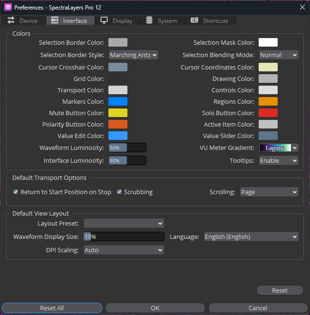This screenshot has height=315, width=310.
Task: Adjust the Waveform Luminosity slider
Action: point(127,148)
